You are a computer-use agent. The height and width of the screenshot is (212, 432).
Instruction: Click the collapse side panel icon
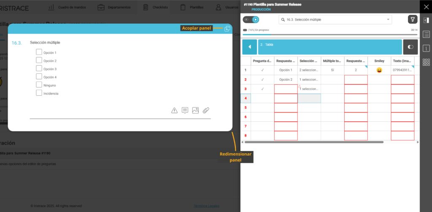426,20
